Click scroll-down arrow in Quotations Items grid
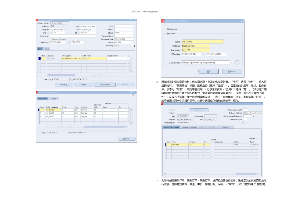290x205 pixels. click(132, 72)
